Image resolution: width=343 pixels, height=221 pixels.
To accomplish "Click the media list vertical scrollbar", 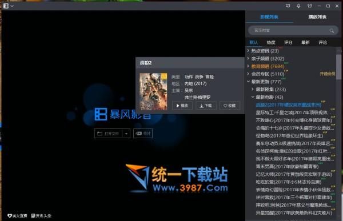I will click(338, 67).
